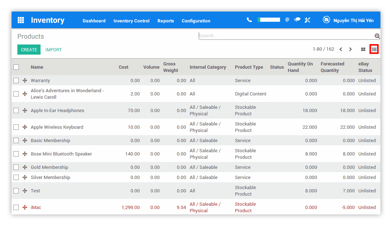Click the tools wrench icon in top bar
Viewport: 392px width, 226px height.
tap(307, 20)
